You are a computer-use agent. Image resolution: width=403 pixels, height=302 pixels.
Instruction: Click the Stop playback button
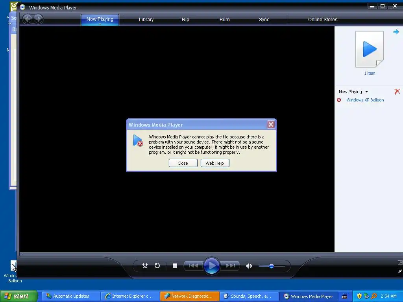[x=175, y=266]
